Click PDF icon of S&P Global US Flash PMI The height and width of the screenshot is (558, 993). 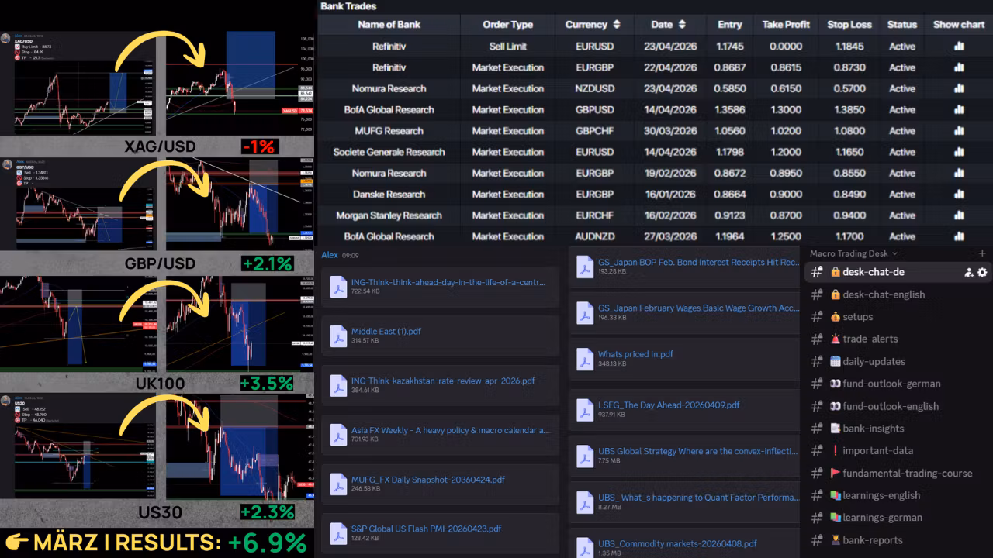click(x=338, y=534)
